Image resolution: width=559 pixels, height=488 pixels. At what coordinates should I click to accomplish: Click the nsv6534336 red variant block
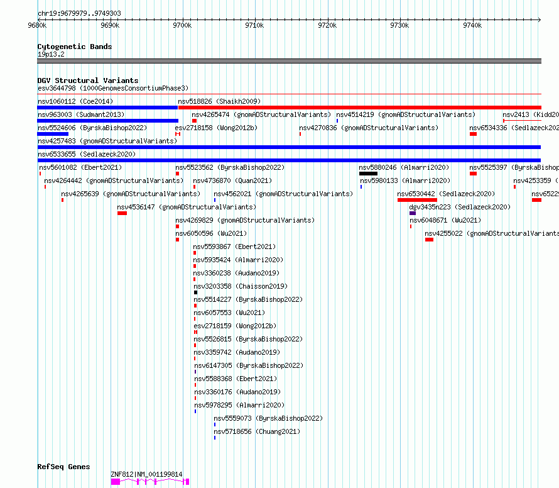(x=473, y=134)
